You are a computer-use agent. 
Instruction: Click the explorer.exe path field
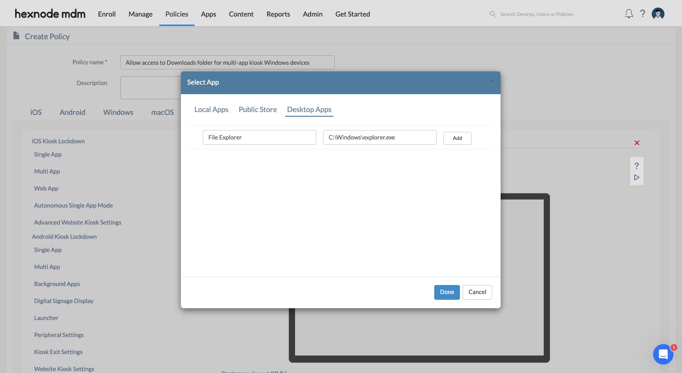(380, 138)
